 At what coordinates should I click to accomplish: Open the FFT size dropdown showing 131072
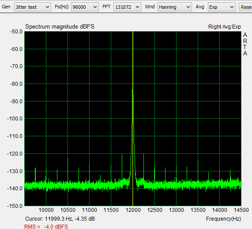[127, 7]
